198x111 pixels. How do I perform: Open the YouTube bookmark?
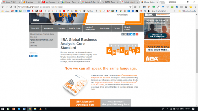pyautogui.click(x=64, y=11)
